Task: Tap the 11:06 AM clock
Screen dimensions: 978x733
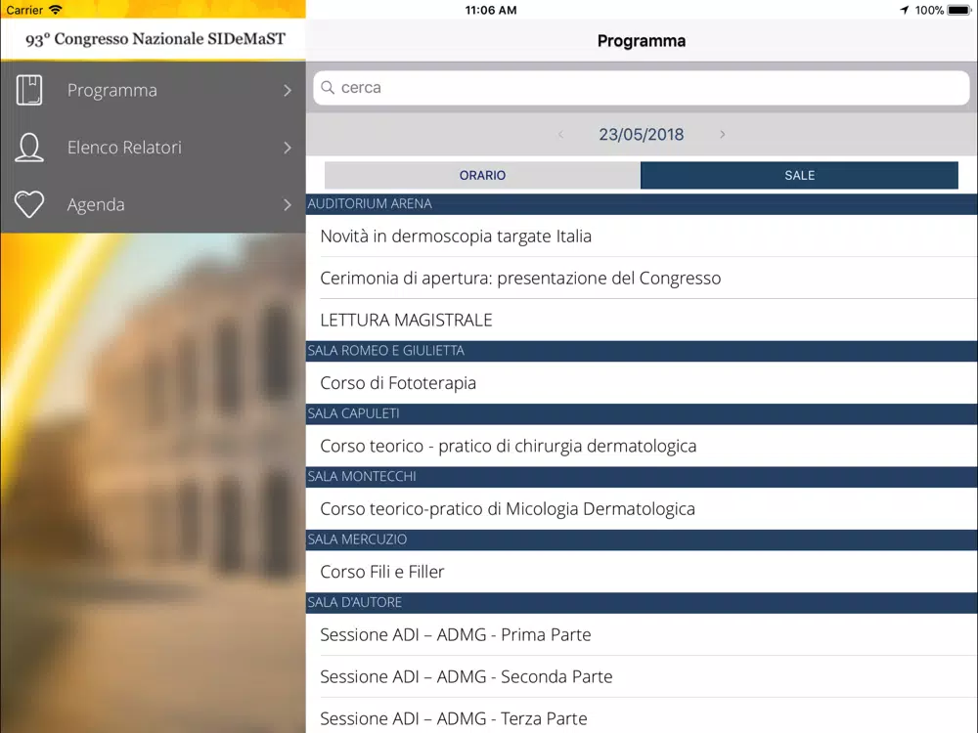Action: click(491, 10)
